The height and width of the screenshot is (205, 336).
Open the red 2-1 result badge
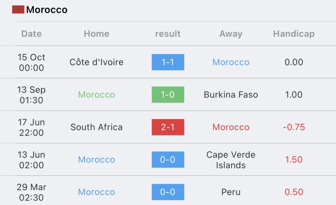168,127
